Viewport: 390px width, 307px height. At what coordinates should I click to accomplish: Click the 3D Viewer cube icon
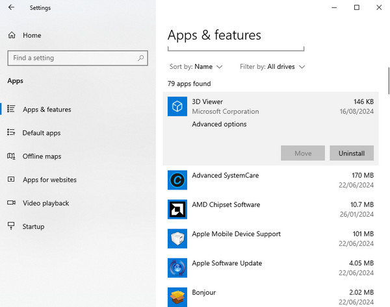tap(177, 106)
